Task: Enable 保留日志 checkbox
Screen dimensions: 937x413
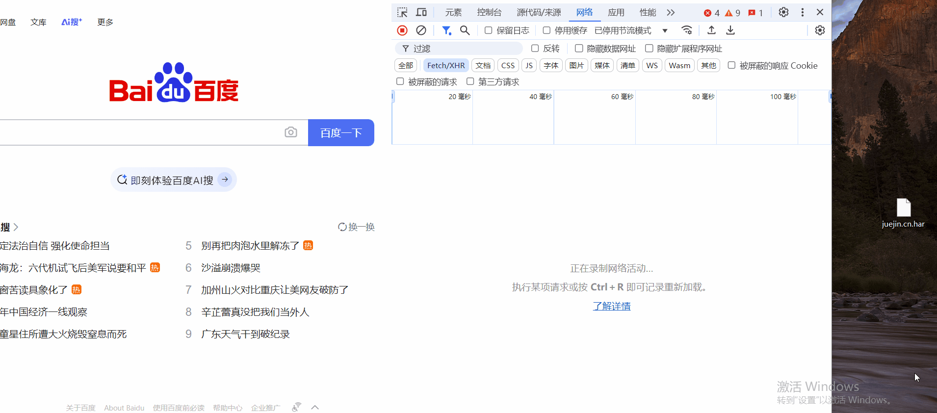Action: 489,30
